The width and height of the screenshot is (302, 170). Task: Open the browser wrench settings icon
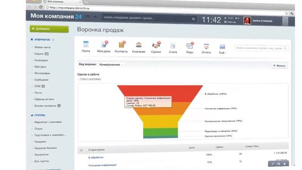point(292,13)
